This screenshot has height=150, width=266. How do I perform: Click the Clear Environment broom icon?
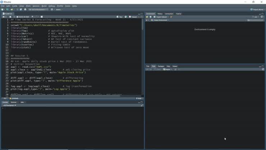[171, 17]
